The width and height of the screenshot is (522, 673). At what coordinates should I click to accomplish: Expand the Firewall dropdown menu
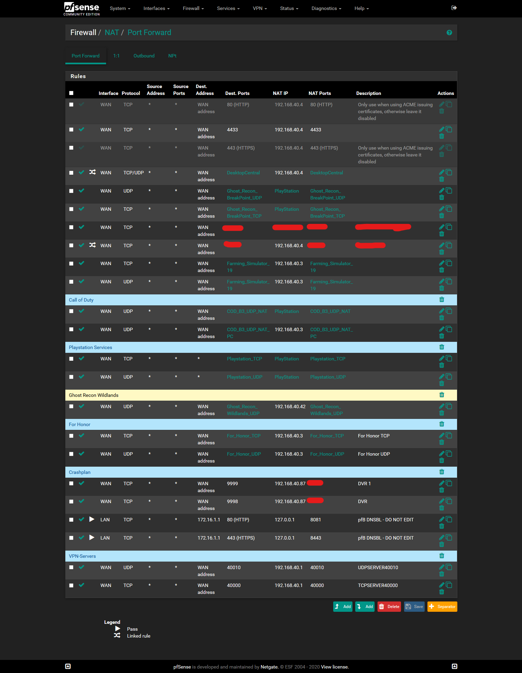[x=193, y=8]
